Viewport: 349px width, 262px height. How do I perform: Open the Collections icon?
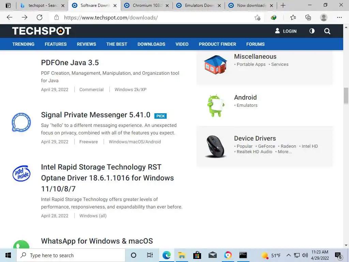pyautogui.click(x=308, y=17)
